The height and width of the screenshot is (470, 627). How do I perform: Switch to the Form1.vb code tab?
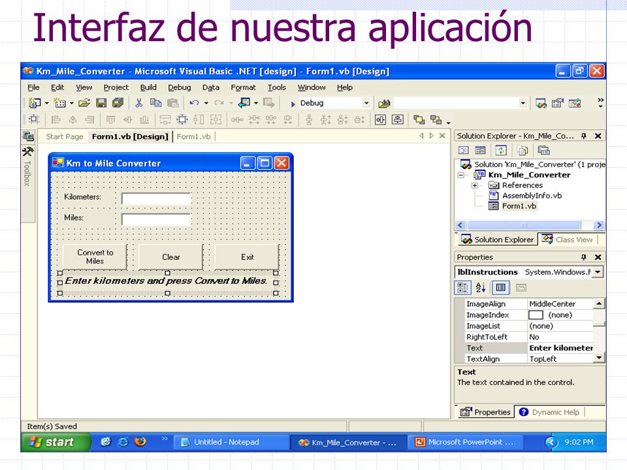(193, 136)
